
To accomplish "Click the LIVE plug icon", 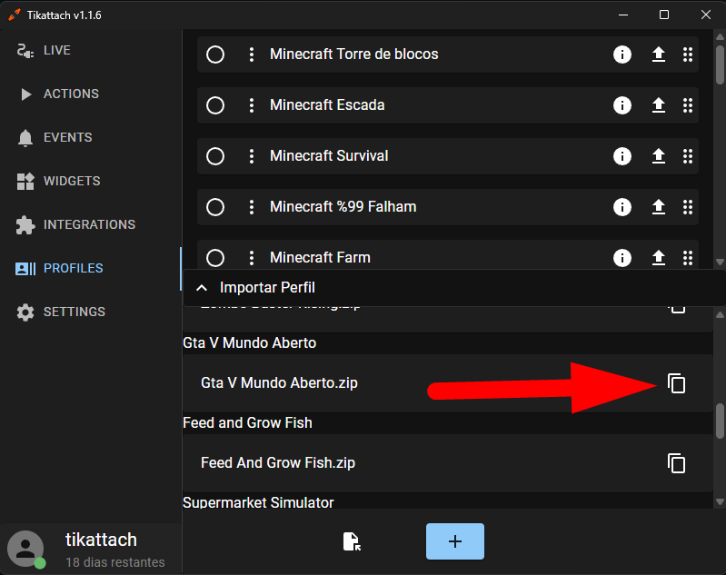I will [x=25, y=51].
